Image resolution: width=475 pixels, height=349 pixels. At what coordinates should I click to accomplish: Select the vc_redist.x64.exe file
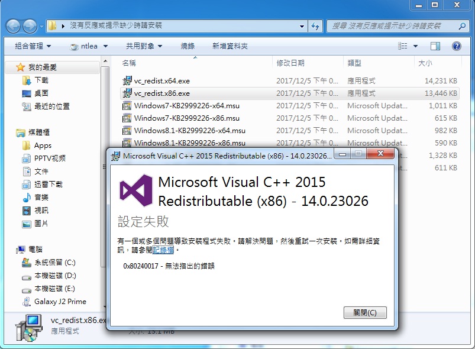(x=290, y=81)
